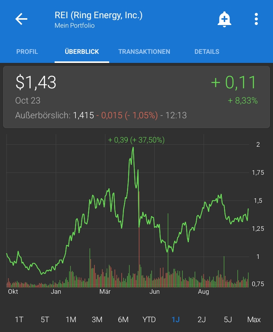Tap the back arrow icon
The image size is (273, 332).
(x=21, y=19)
